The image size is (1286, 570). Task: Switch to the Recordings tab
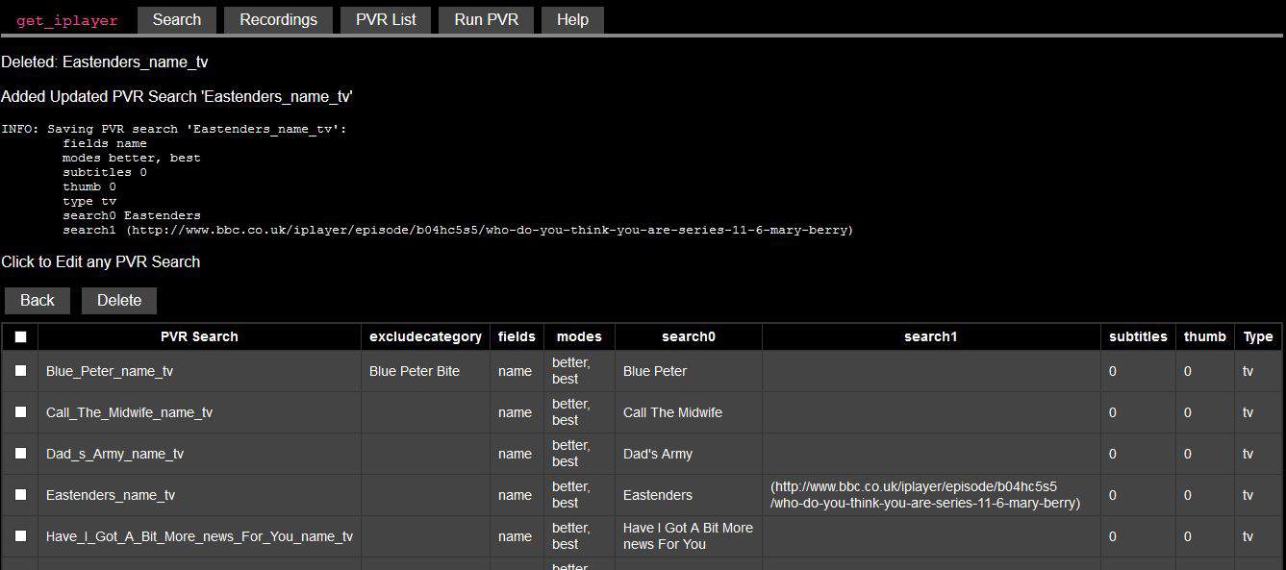pyautogui.click(x=278, y=20)
